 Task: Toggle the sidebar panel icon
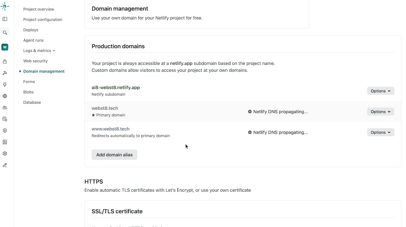point(5,19)
